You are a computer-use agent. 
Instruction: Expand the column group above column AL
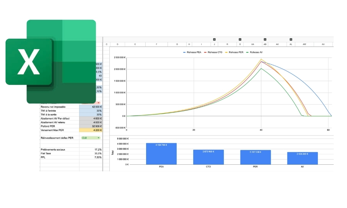coord(291,40)
